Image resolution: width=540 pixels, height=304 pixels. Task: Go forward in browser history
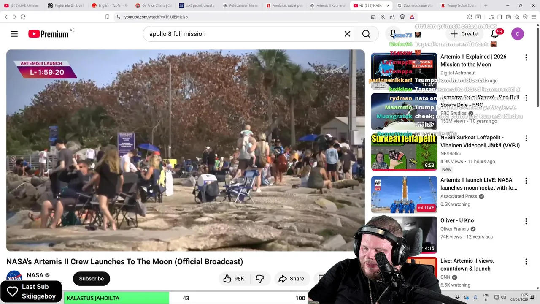tap(14, 17)
